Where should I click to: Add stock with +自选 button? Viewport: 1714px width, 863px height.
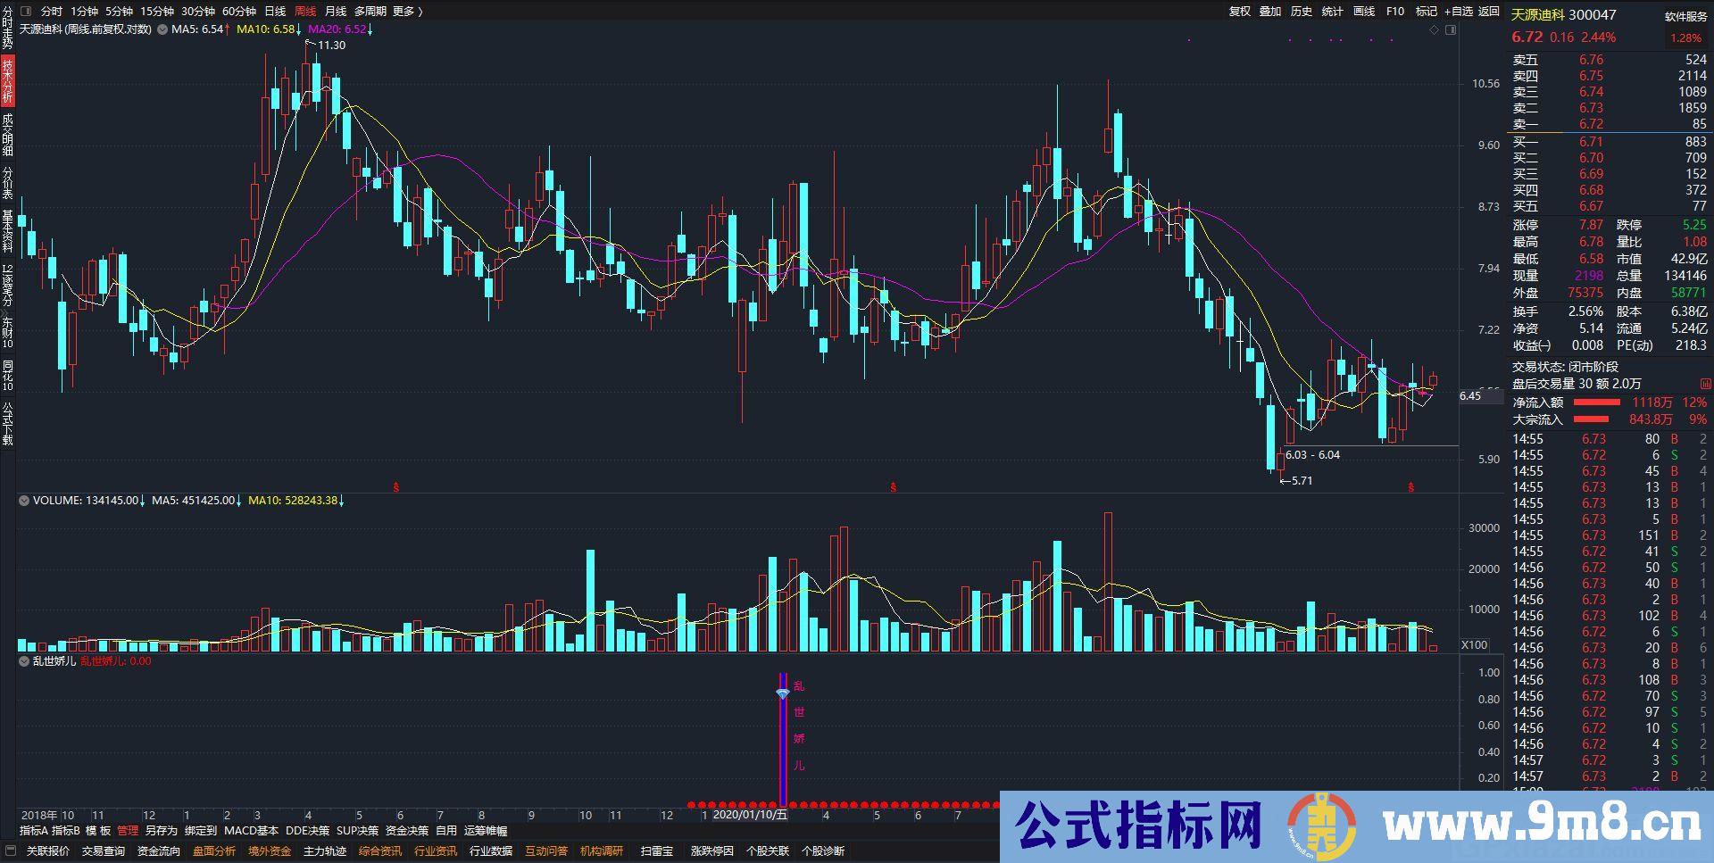pyautogui.click(x=1459, y=11)
